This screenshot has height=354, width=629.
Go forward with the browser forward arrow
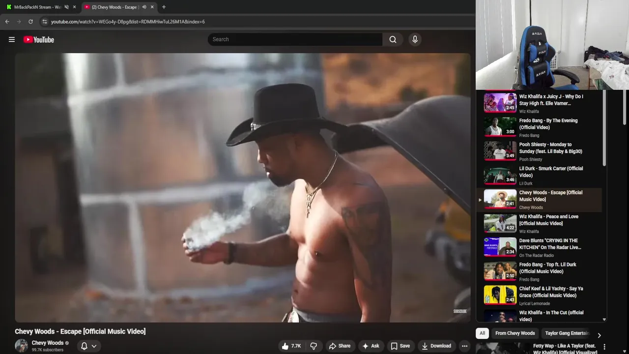[x=19, y=22]
